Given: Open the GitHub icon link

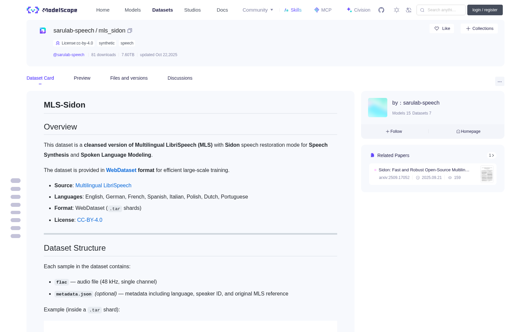Looking at the screenshot, I should click(381, 10).
